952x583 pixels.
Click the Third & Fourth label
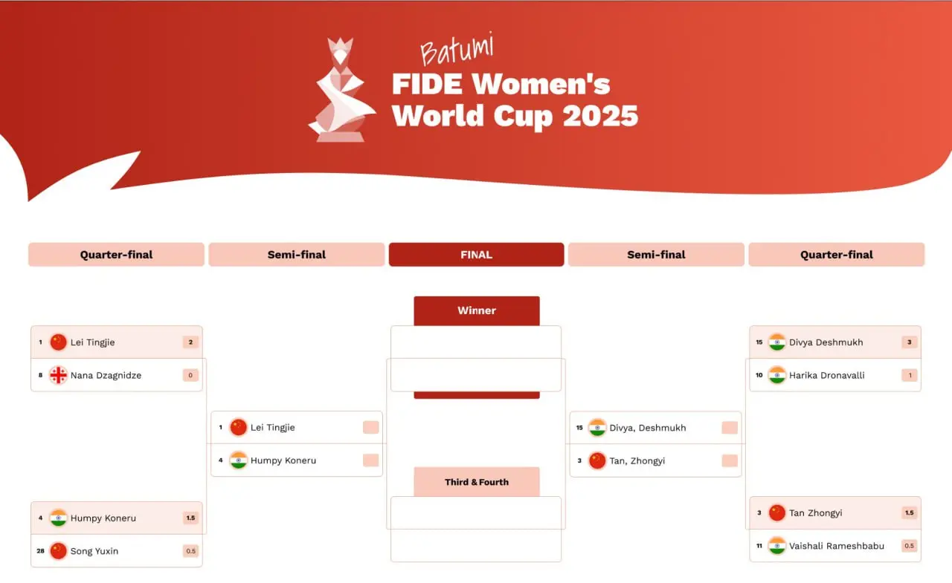tap(476, 482)
